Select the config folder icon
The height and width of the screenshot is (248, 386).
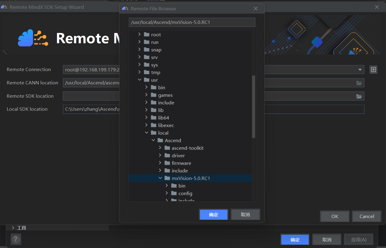(174, 193)
